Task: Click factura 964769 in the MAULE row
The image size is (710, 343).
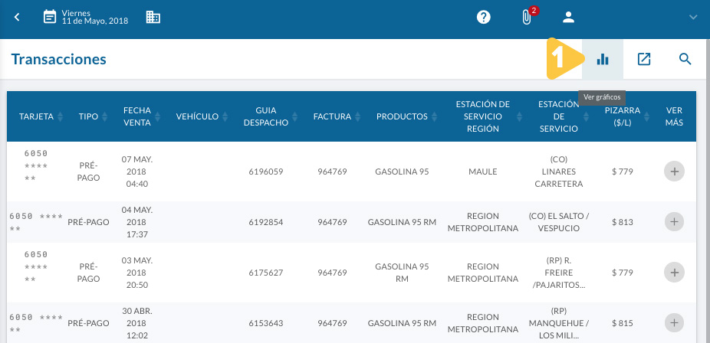Action: 332,171
